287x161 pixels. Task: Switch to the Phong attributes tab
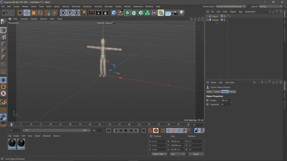coord(232,92)
